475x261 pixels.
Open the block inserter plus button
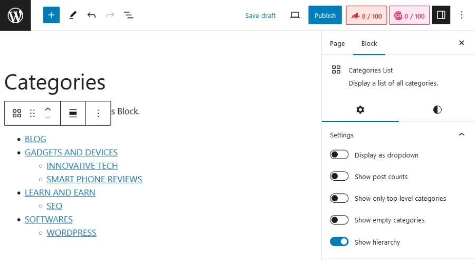51,15
